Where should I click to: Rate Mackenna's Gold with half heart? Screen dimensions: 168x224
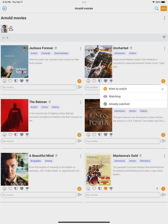[100, 188]
